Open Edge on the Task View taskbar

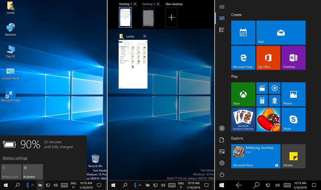tap(135, 185)
